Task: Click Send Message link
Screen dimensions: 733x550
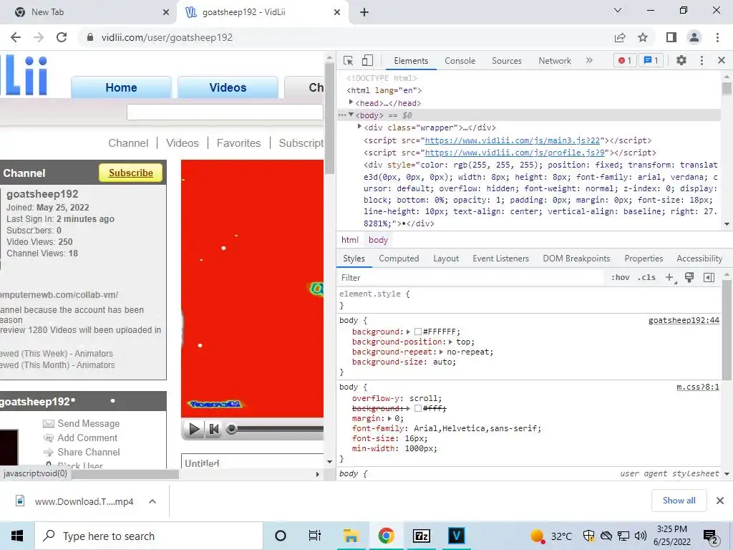Action: coord(88,423)
